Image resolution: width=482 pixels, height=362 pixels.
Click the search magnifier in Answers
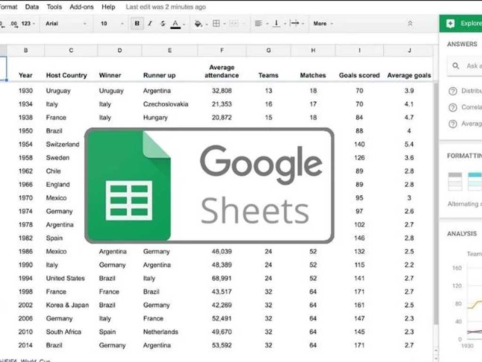tap(456, 66)
